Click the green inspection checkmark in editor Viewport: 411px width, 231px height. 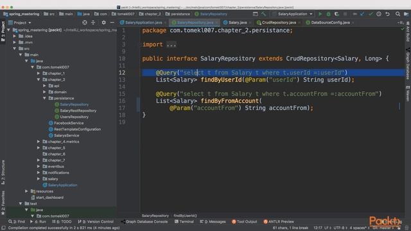(x=403, y=29)
